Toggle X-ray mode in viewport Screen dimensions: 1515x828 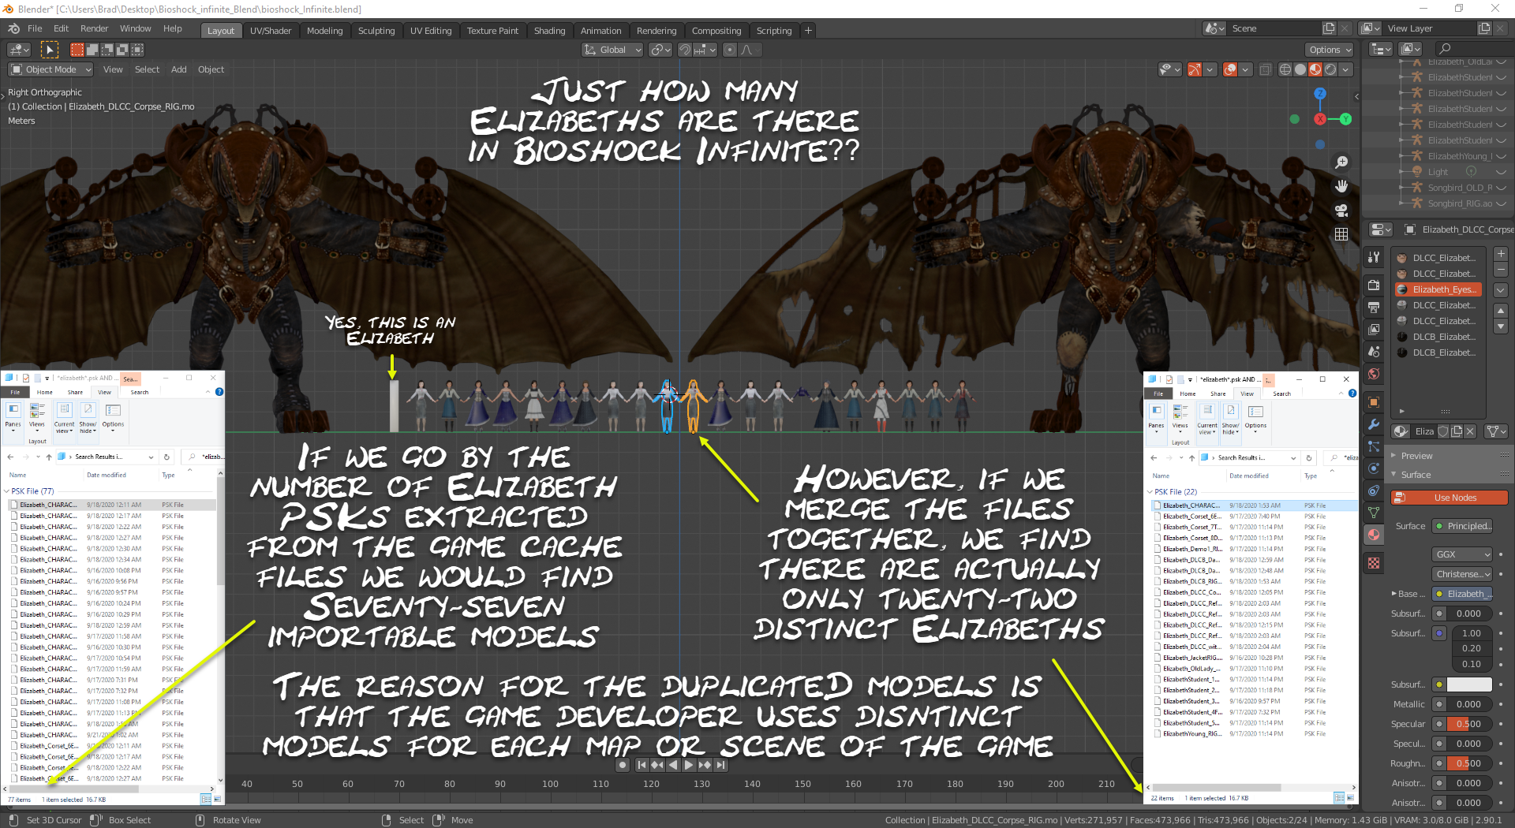pyautogui.click(x=1265, y=69)
